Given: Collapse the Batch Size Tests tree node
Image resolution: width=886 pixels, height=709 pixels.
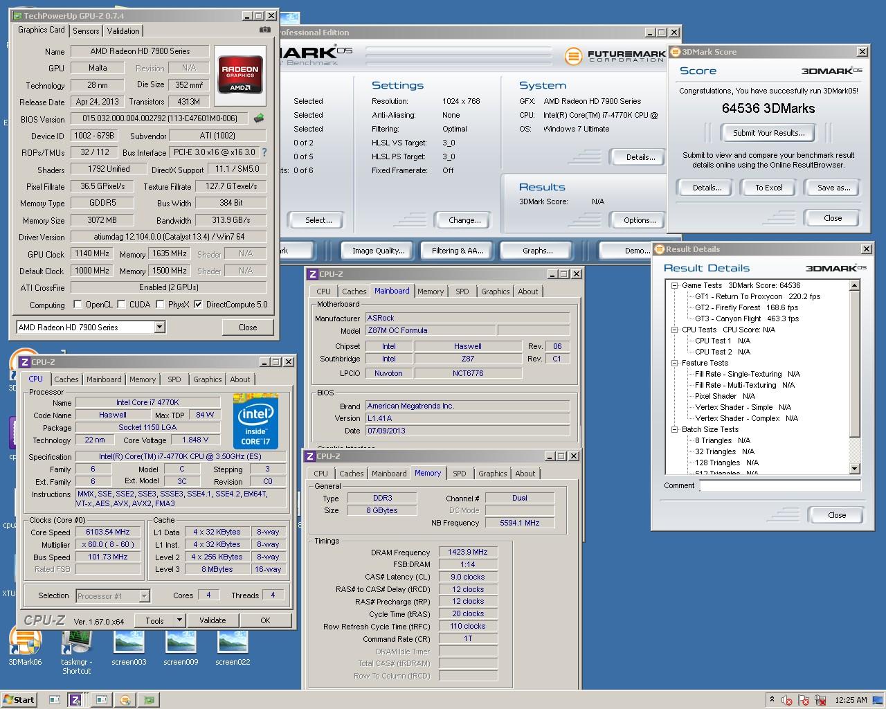Looking at the screenshot, I should [675, 429].
